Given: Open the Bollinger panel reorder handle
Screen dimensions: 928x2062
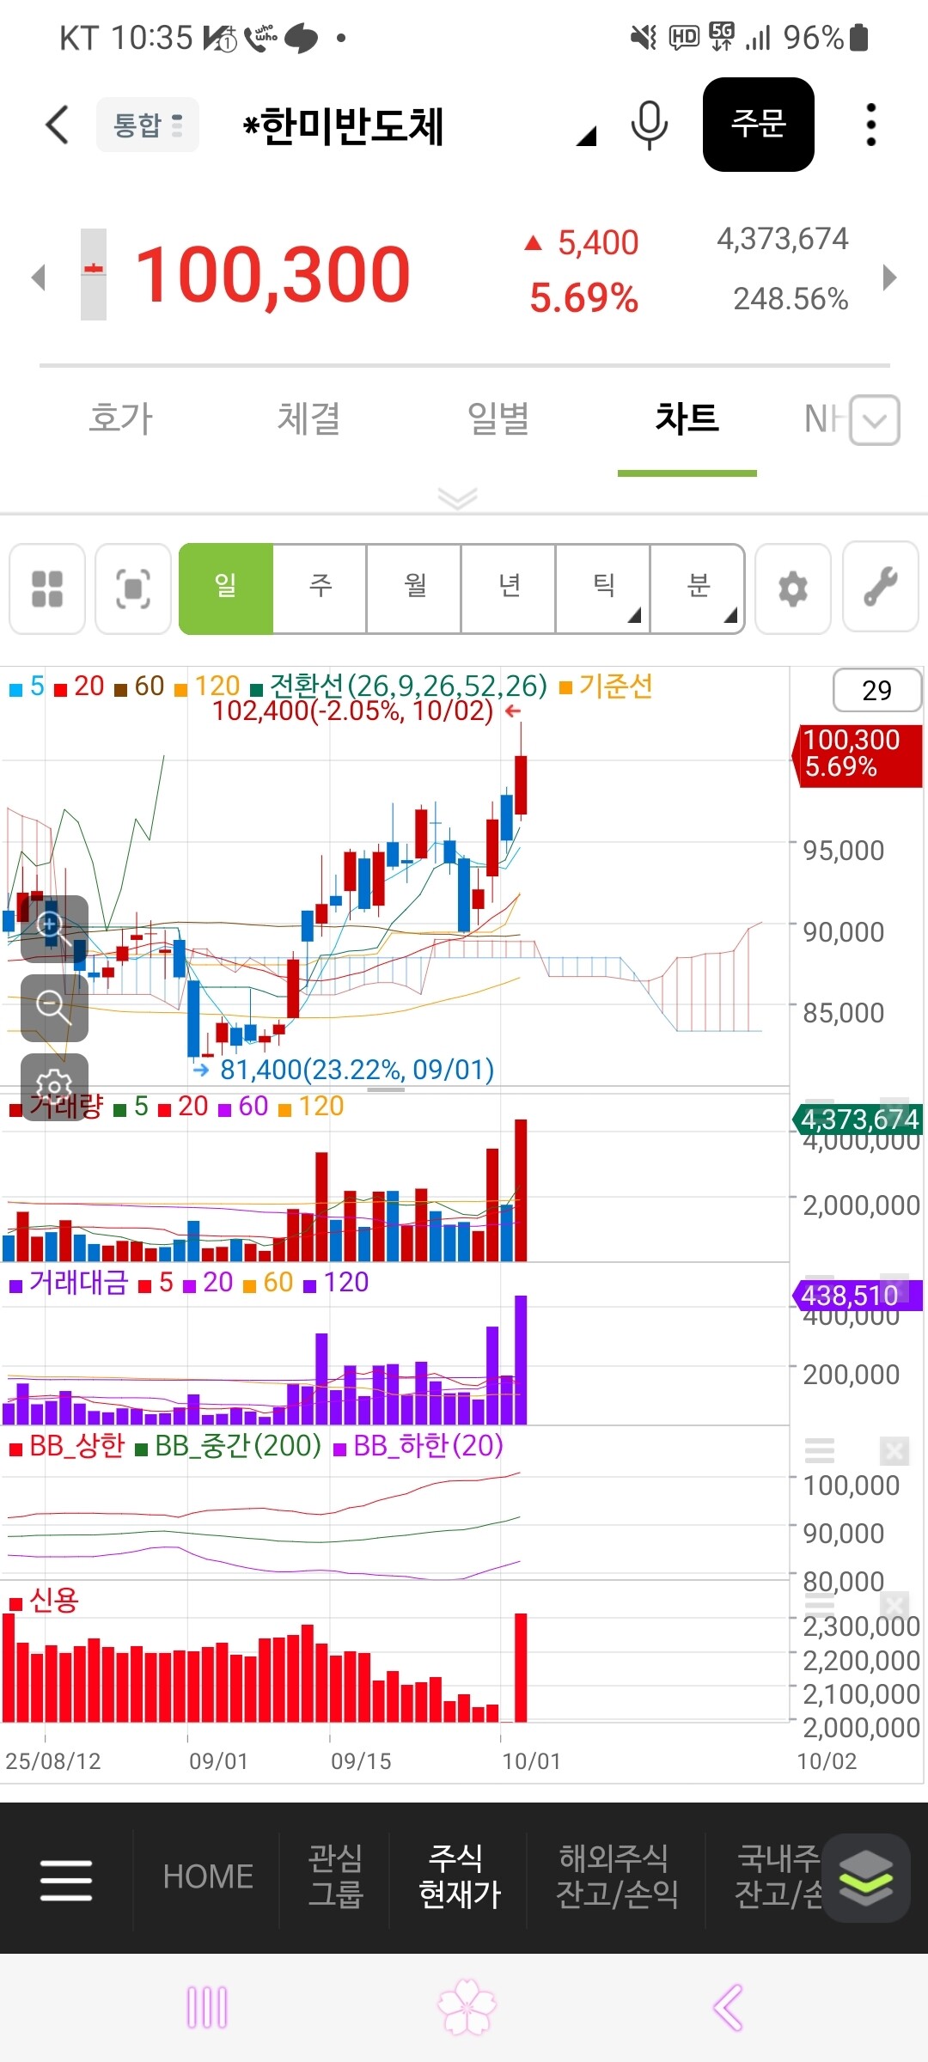Looking at the screenshot, I should click(x=820, y=1451).
